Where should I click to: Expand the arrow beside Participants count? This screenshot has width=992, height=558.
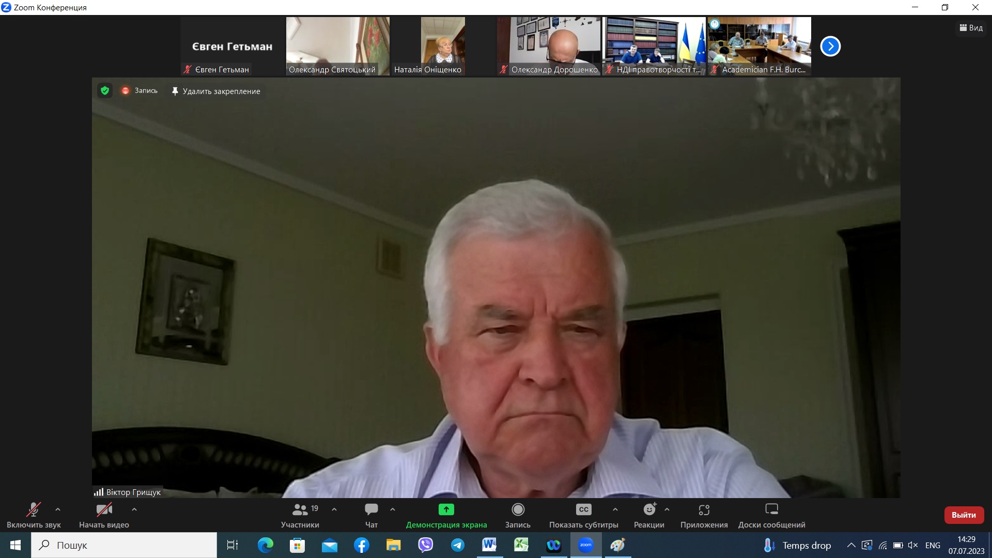click(334, 509)
